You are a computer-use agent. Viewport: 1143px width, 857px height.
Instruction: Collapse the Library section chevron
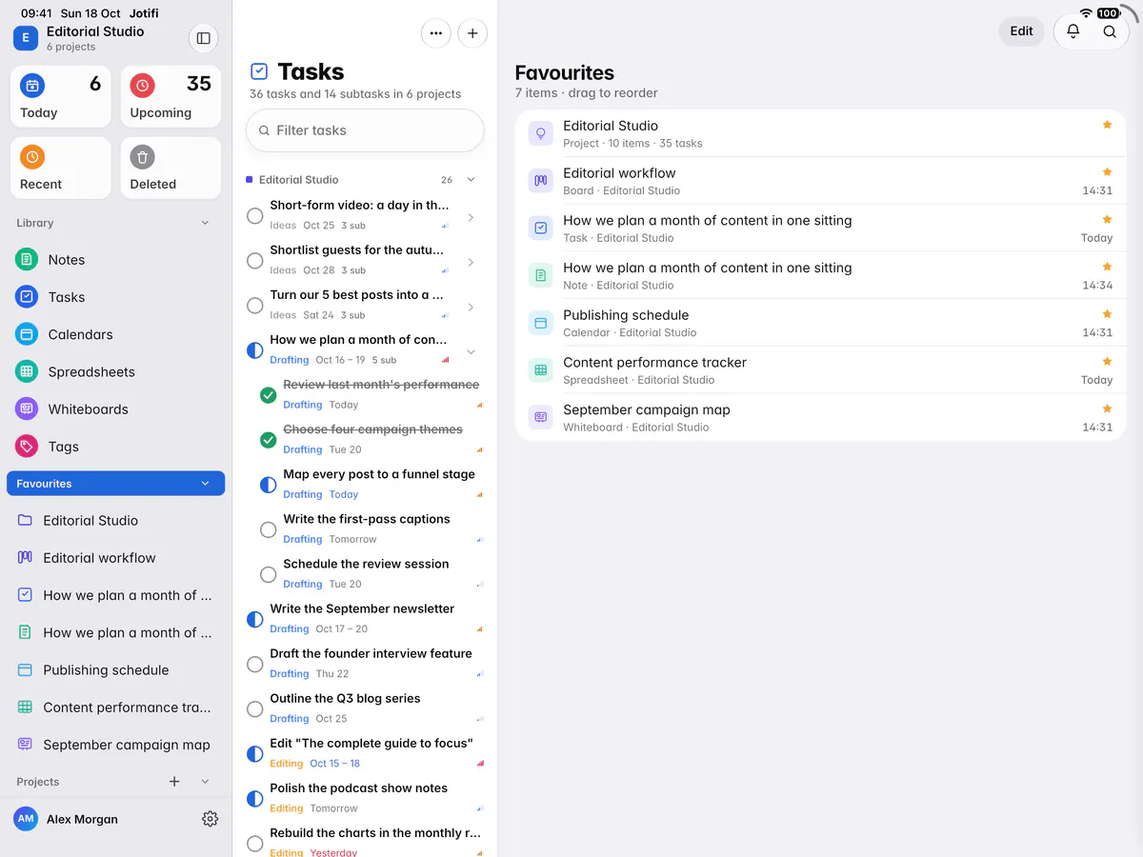point(205,223)
